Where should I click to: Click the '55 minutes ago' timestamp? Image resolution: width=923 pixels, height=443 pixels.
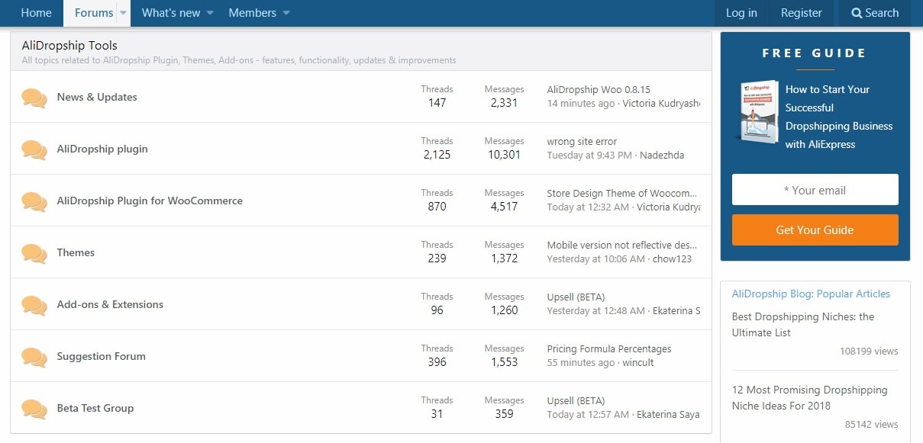581,363
